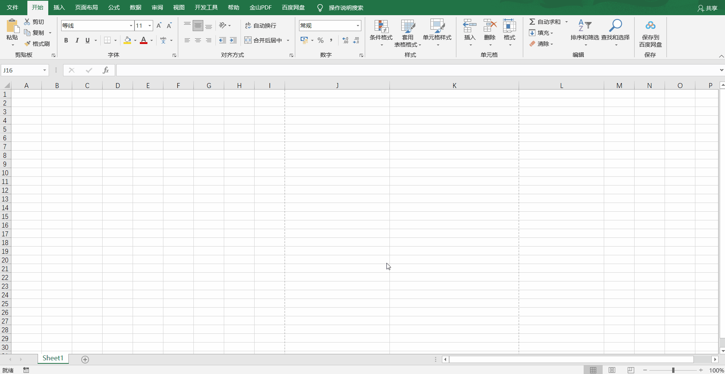Image resolution: width=725 pixels, height=374 pixels.
Task: Toggle Underline formatting
Action: (x=88, y=40)
